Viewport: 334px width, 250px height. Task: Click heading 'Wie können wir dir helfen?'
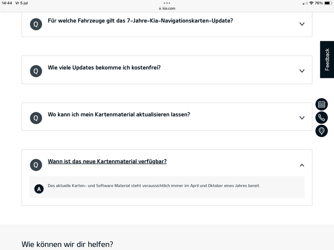[67, 244]
